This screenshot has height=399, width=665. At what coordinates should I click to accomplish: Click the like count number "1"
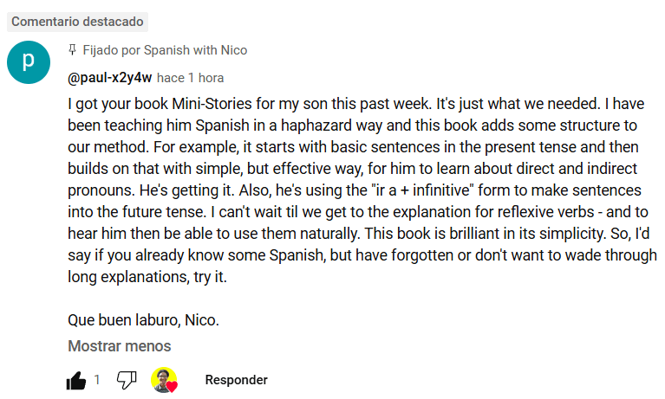pos(98,380)
